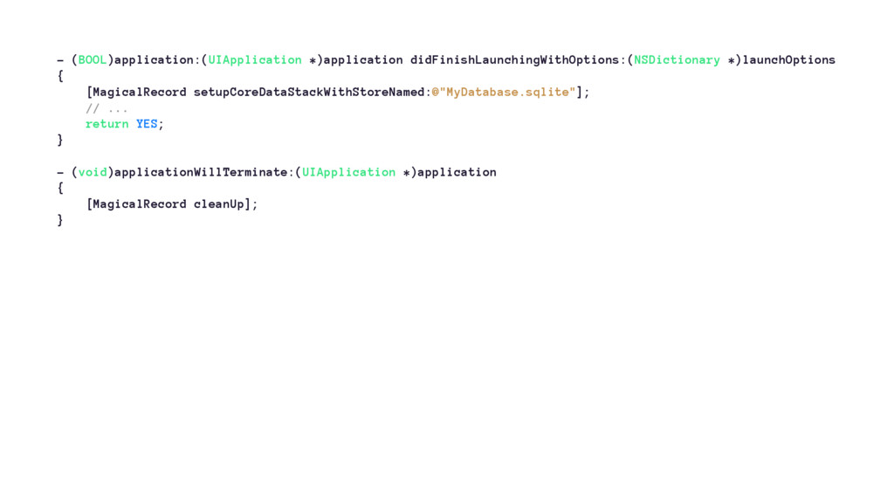Click the opening brace of second method
The image size is (894, 503).
coord(60,189)
